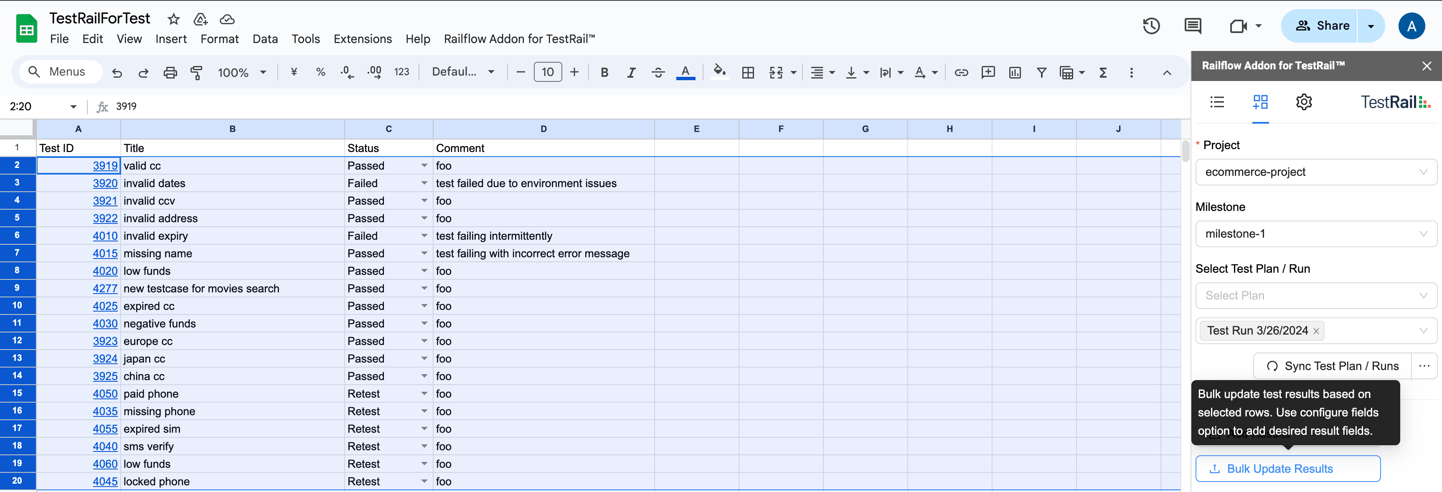This screenshot has height=492, width=1442.
Task: Open the Format menu
Action: tap(219, 38)
